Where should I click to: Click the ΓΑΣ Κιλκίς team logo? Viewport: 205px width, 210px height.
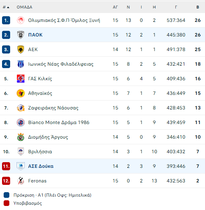click(x=21, y=79)
